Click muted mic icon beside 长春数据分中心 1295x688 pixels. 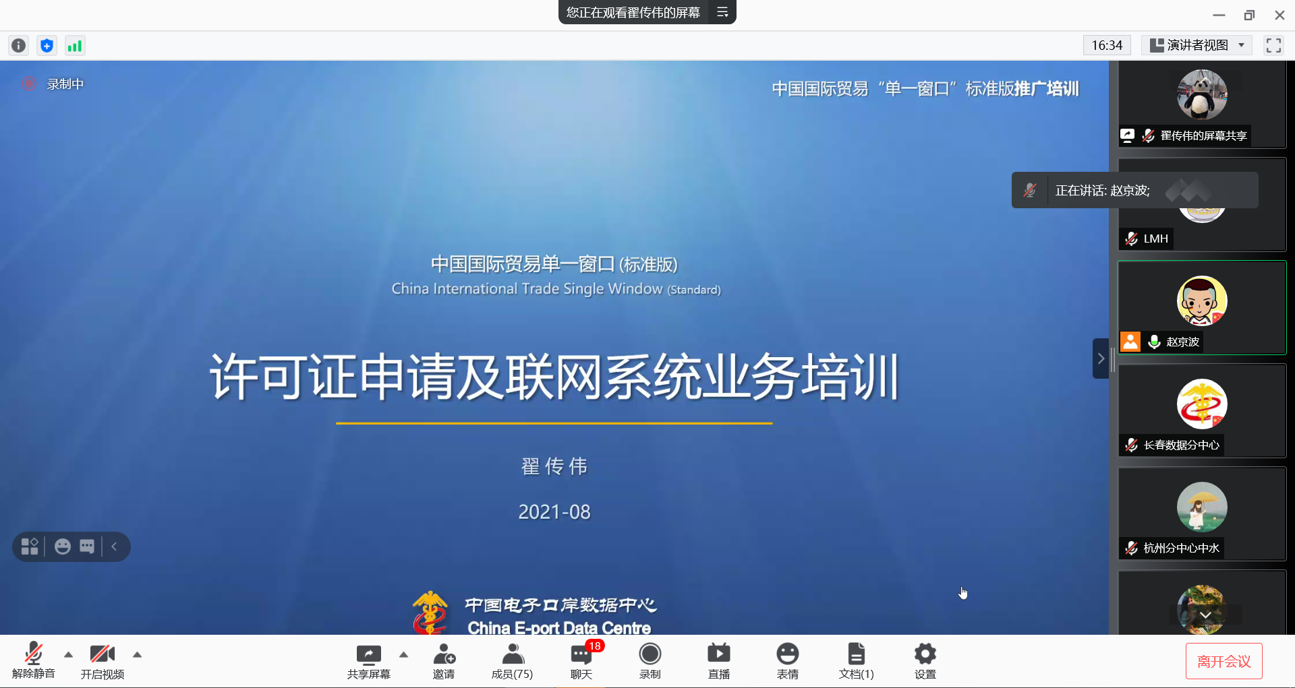(1131, 445)
